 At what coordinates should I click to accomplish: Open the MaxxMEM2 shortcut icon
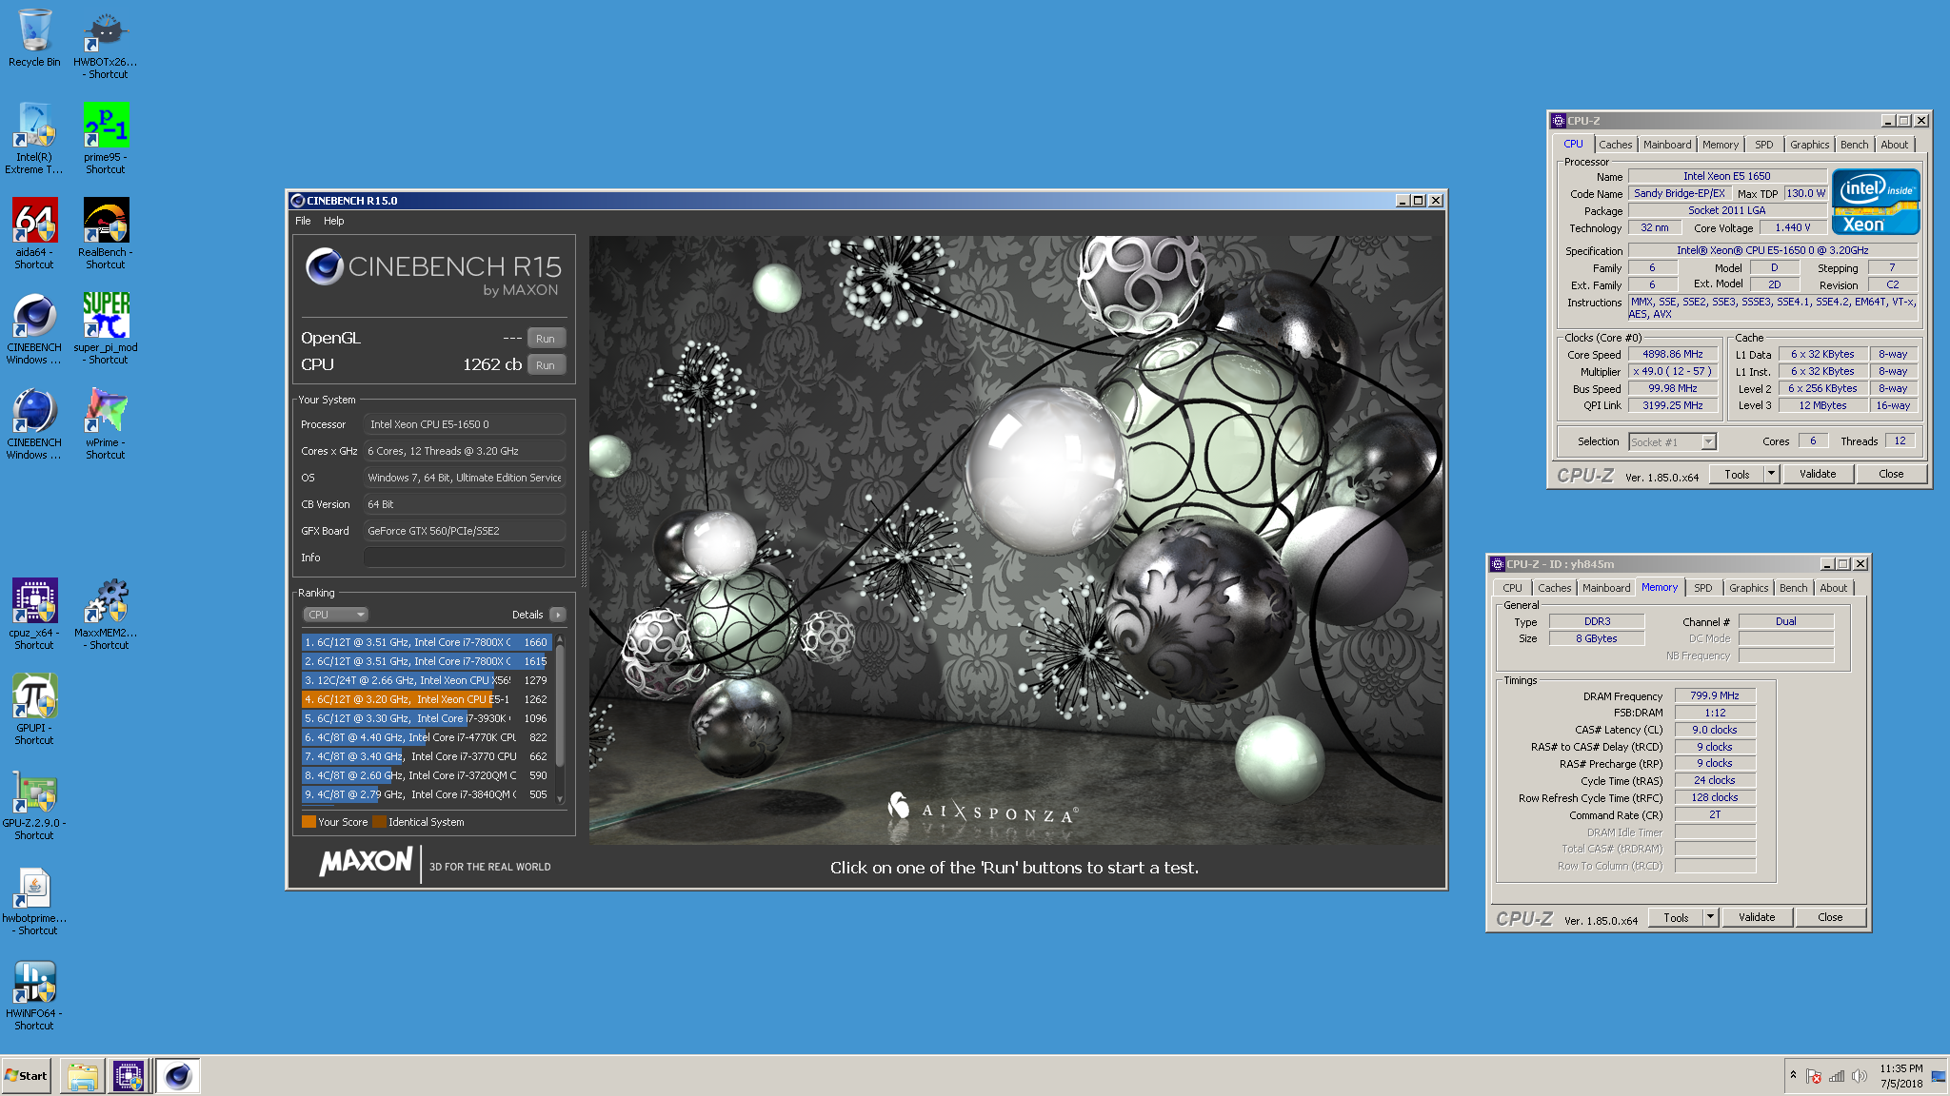point(106,615)
